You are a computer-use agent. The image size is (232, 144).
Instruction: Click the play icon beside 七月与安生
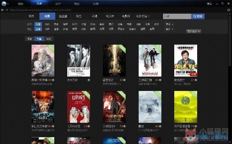tap(89, 126)
